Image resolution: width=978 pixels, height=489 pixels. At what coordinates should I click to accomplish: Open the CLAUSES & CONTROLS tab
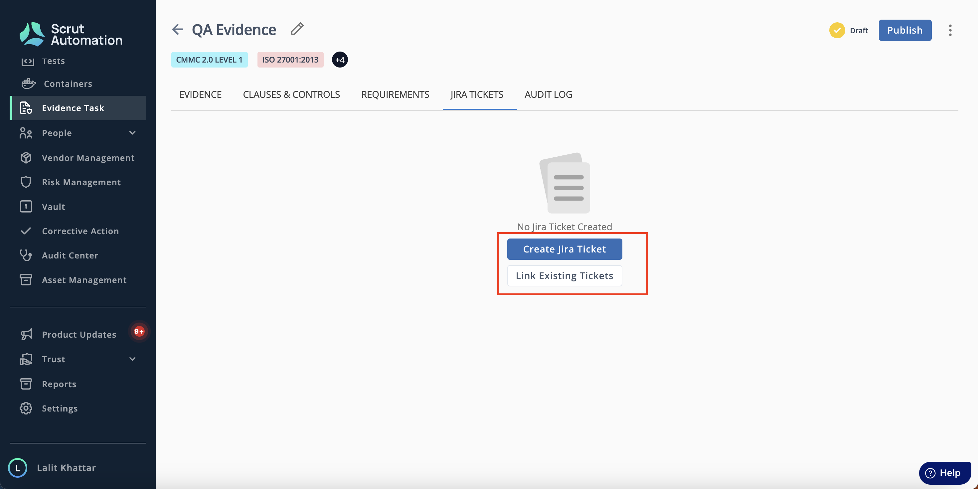coord(292,94)
